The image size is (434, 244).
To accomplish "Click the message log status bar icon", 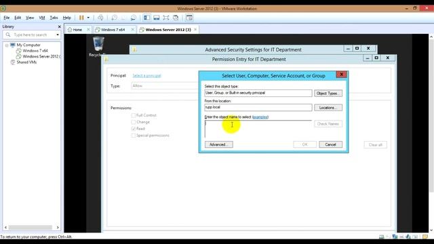I will click(x=425, y=237).
